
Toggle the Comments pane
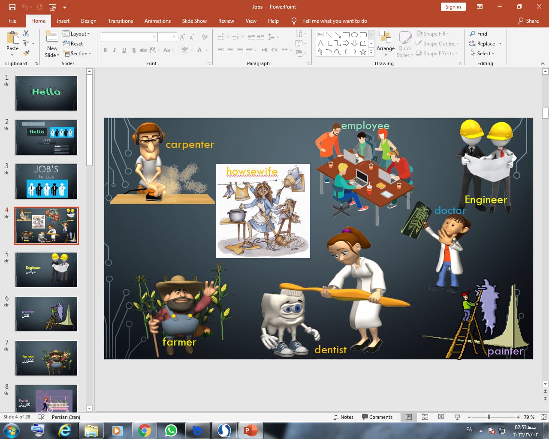[x=377, y=417]
